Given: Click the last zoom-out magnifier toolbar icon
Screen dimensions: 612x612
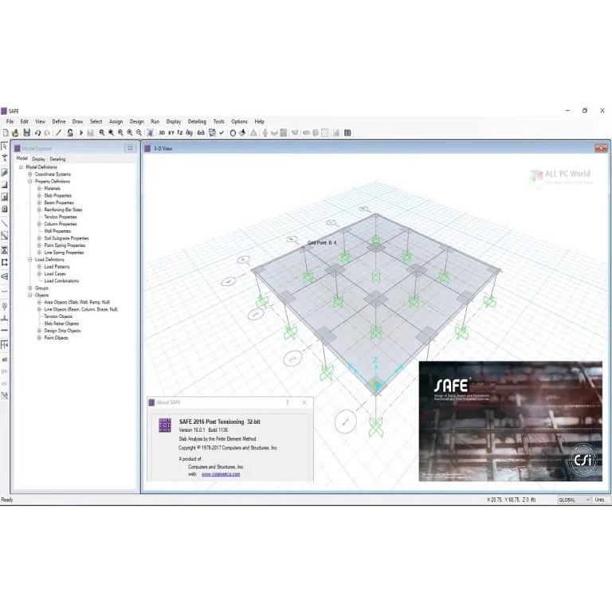Looking at the screenshot, I should click(x=139, y=133).
